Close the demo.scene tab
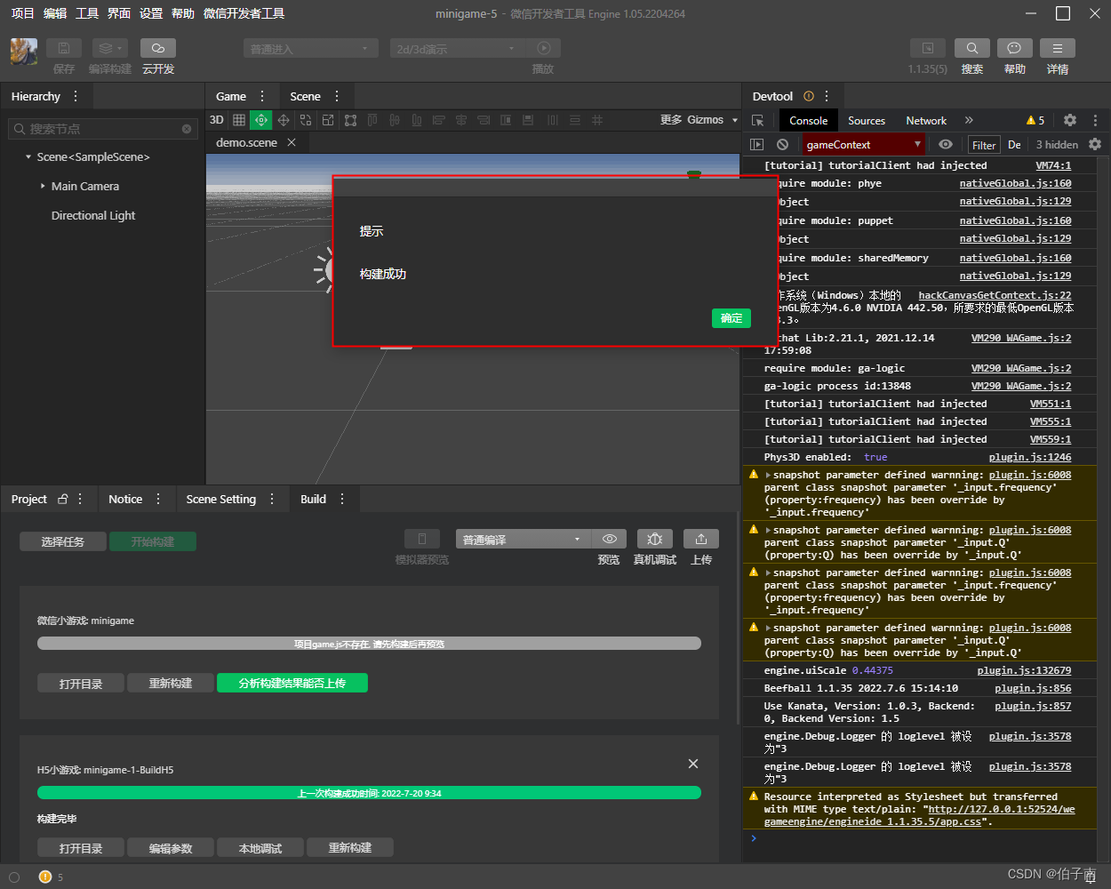Screen dimensions: 1111x889 coord(292,142)
